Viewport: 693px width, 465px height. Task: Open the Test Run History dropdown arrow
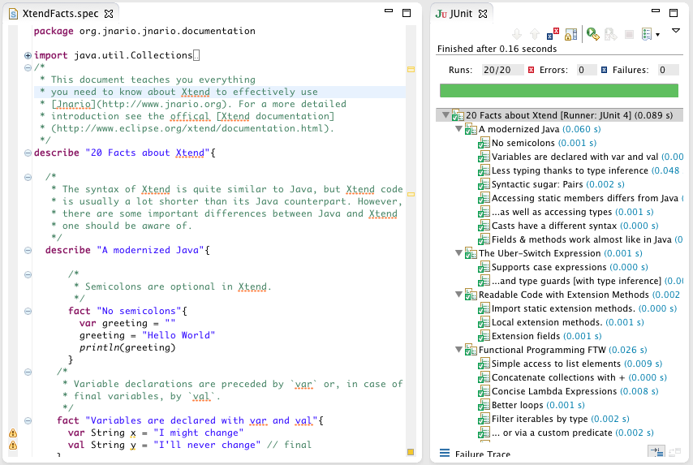pyautogui.click(x=657, y=34)
